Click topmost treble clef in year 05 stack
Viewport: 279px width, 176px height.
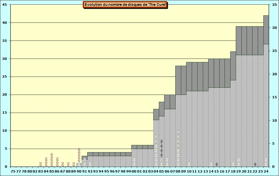click(x=162, y=141)
